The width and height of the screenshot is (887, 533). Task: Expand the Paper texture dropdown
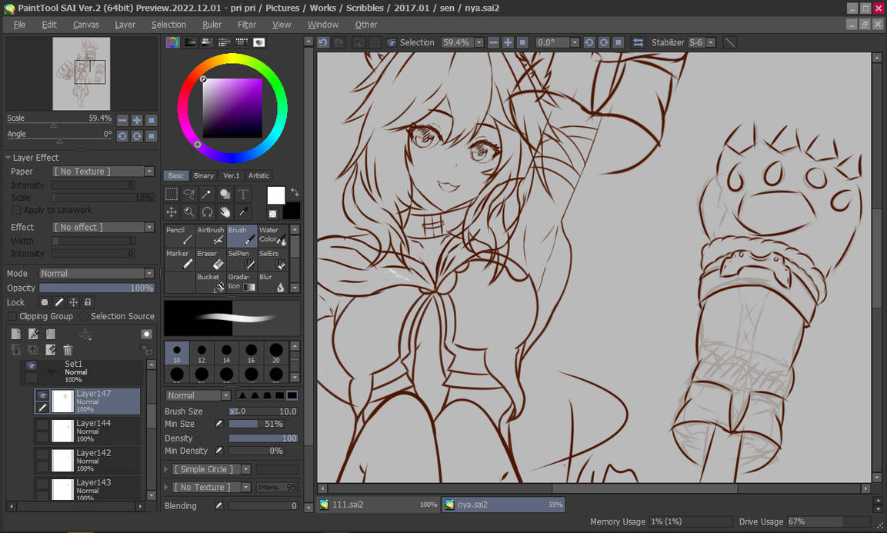click(103, 172)
